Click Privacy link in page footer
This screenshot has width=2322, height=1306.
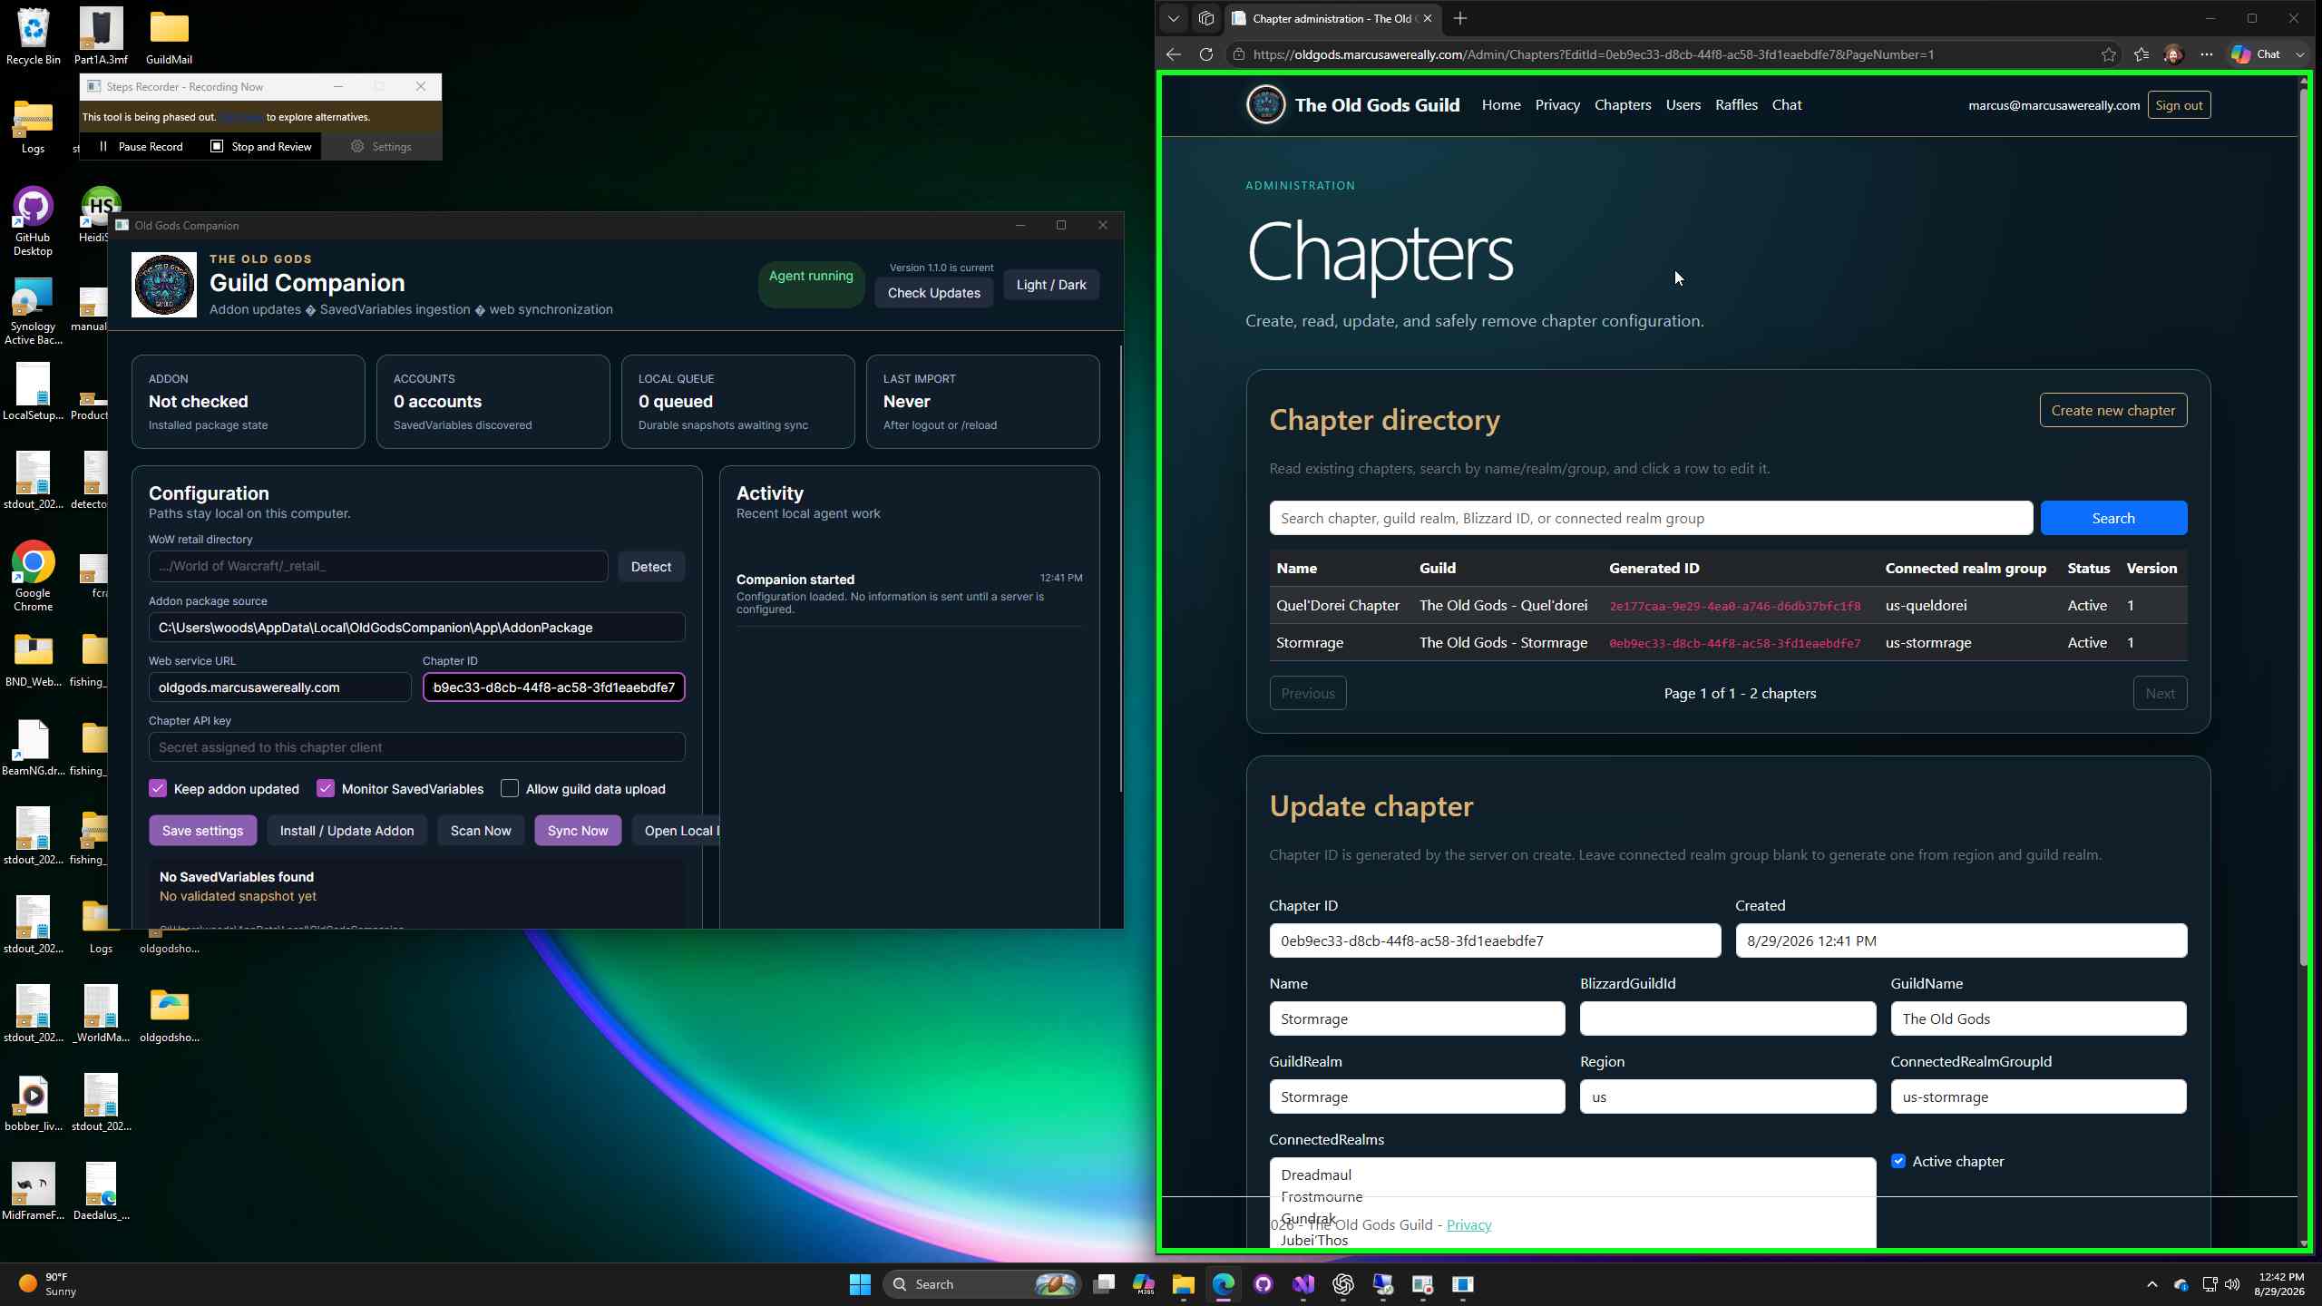tap(1468, 1225)
